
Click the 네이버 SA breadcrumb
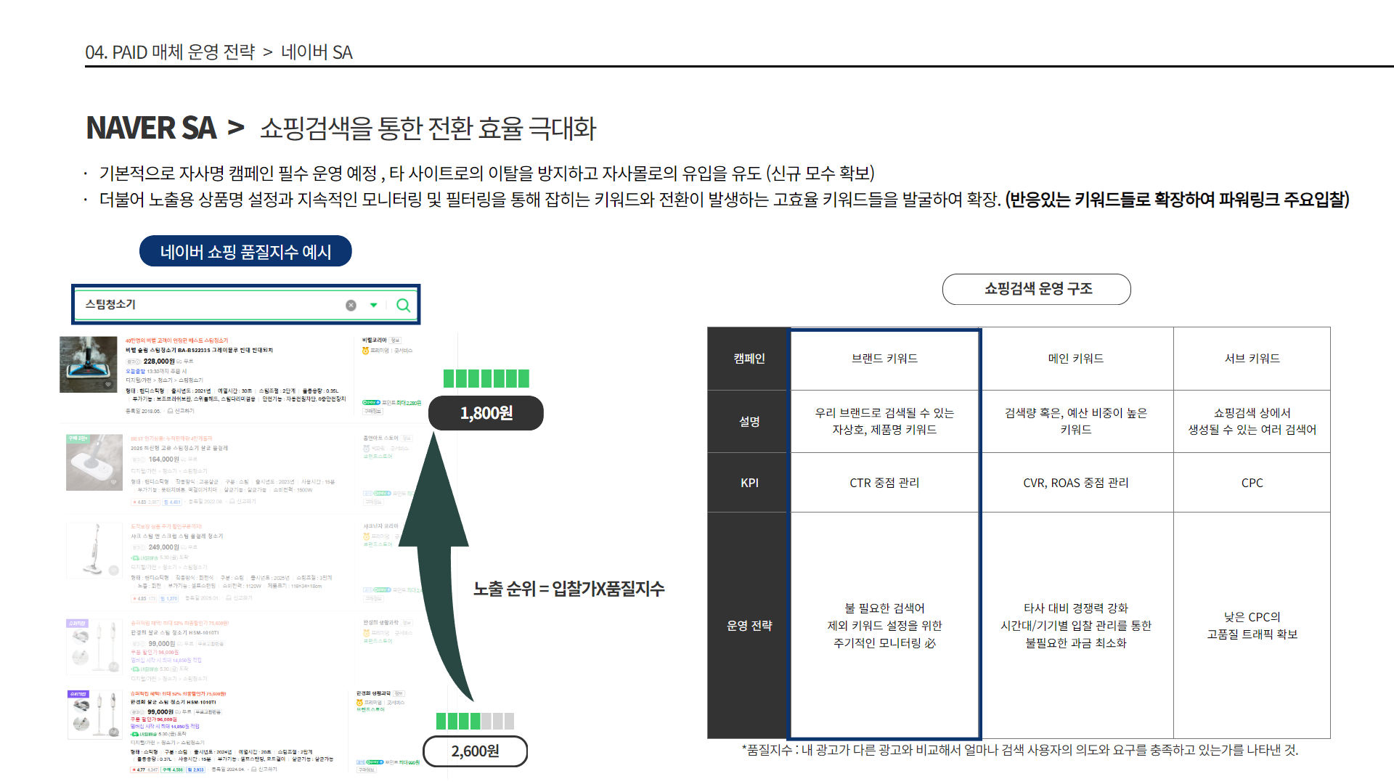point(317,52)
